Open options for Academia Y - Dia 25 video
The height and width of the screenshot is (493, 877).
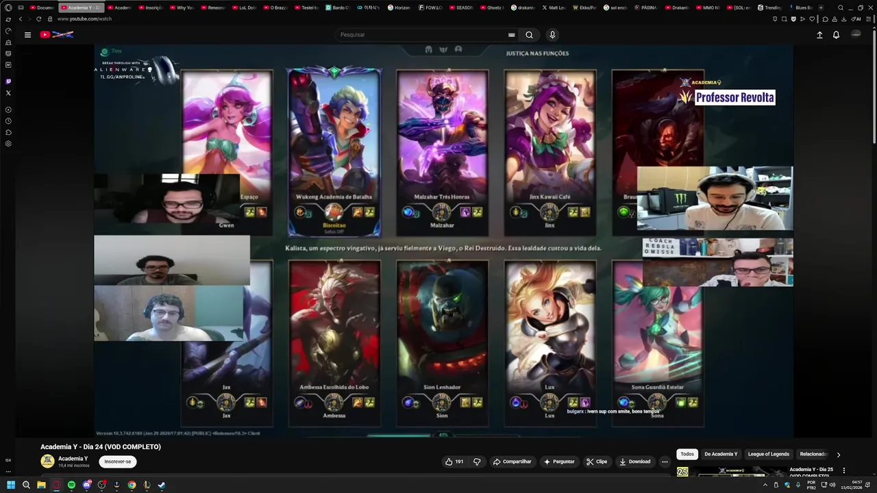pyautogui.click(x=844, y=470)
